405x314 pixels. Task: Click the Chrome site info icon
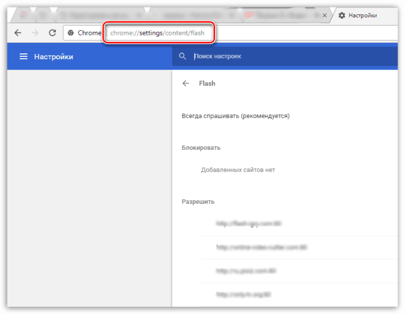(71, 33)
